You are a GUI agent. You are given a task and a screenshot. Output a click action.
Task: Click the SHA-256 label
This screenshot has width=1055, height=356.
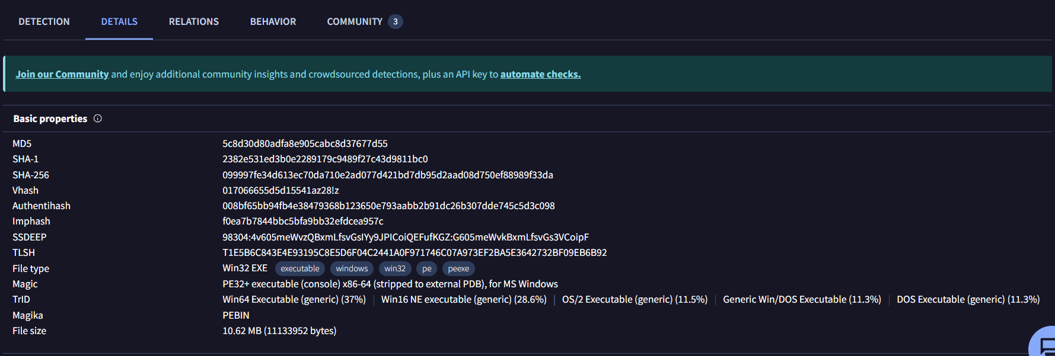(x=31, y=175)
